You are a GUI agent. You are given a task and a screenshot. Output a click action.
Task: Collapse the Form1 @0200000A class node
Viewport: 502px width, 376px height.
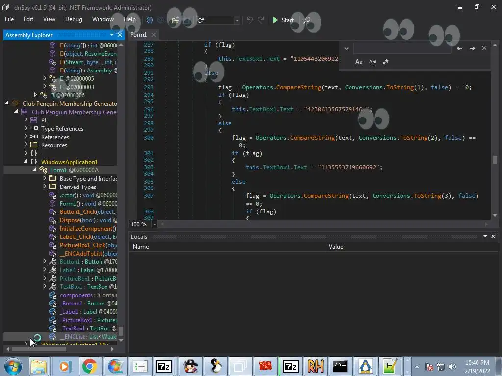(x=35, y=170)
